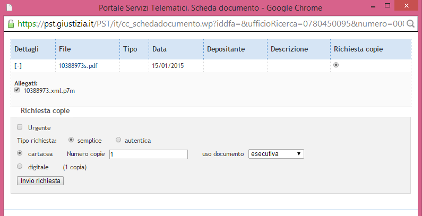Click the Data column header
This screenshot has height=216, width=422.
(160, 49)
